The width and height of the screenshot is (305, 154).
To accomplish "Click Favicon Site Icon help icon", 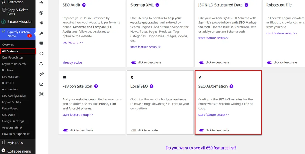I will point(96,86).
